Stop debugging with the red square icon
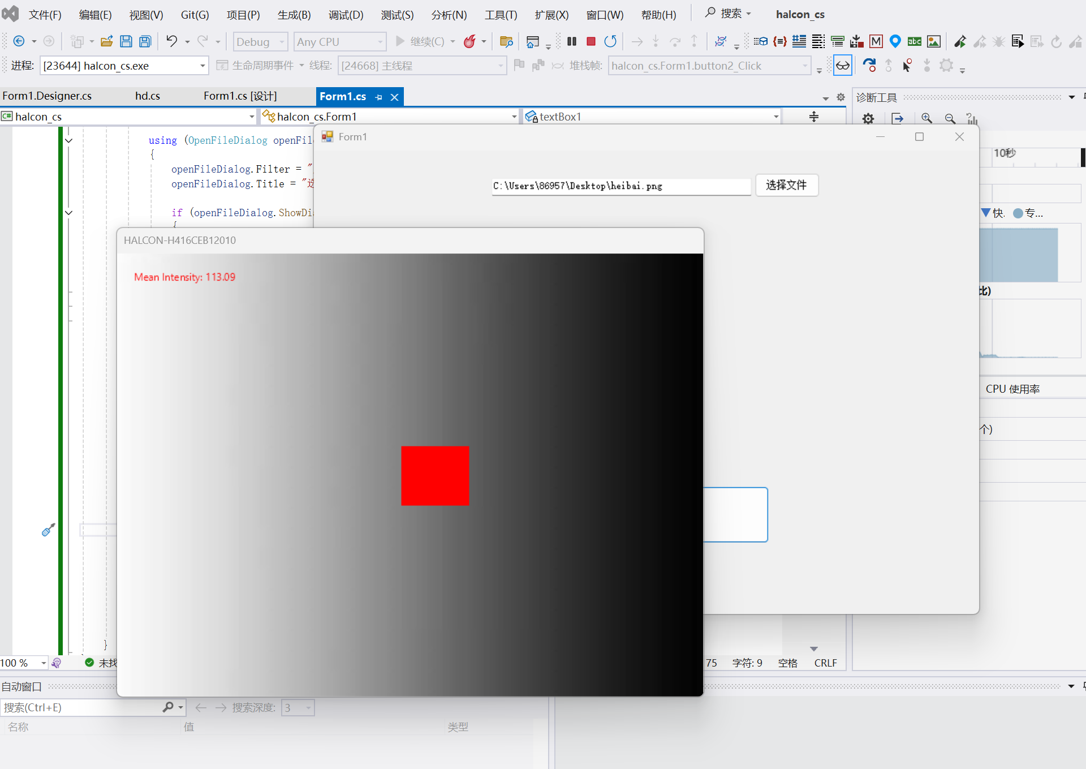The image size is (1086, 769). tap(591, 41)
